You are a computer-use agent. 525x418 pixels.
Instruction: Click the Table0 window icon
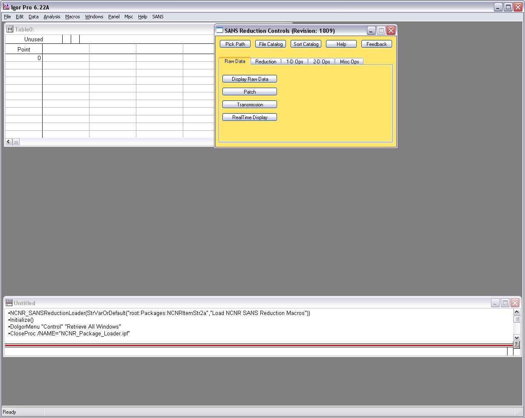point(10,29)
